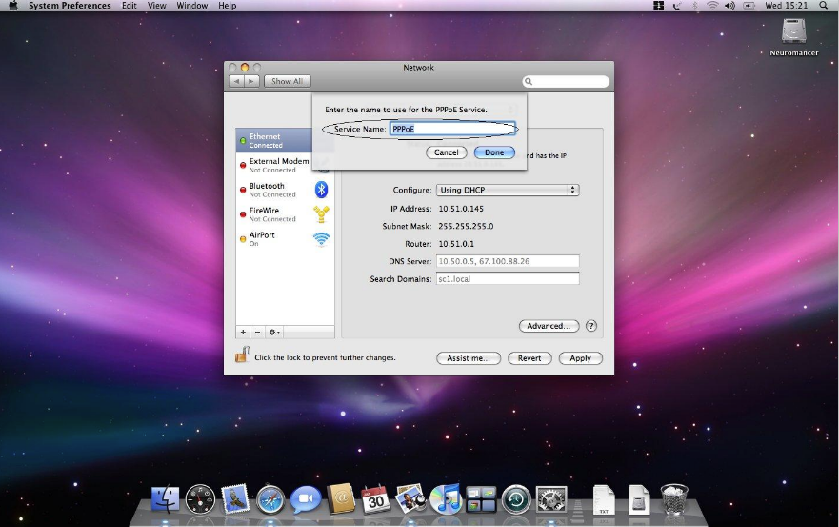The height and width of the screenshot is (527, 839).
Task: Open the Bluetooth status menu bar icon
Action: tap(695, 6)
